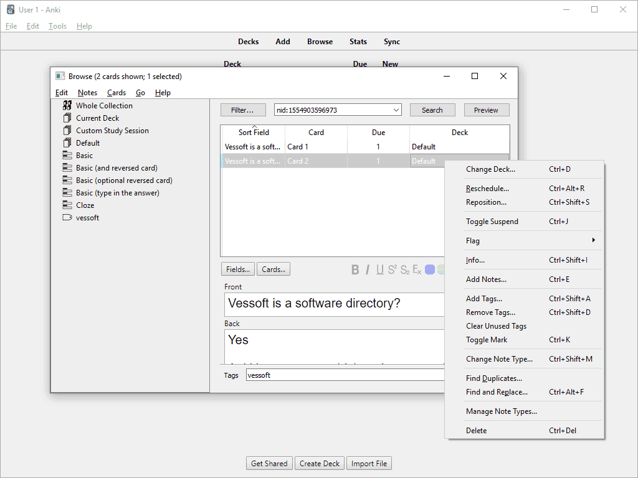Choose Change Deck from context menu
Screen dimensions: 638x478
click(524, 169)
